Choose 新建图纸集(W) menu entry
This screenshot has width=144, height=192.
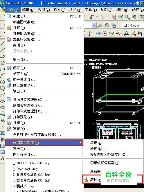(44, 22)
